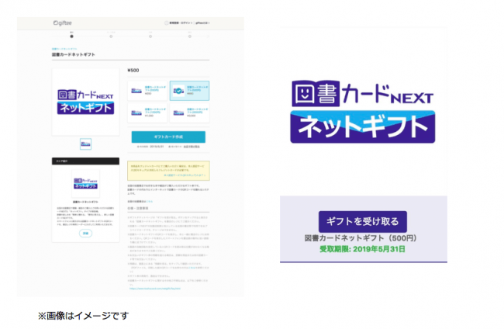Click the teal ギフトカード作成 button
The image size is (504, 329).
coord(168,137)
